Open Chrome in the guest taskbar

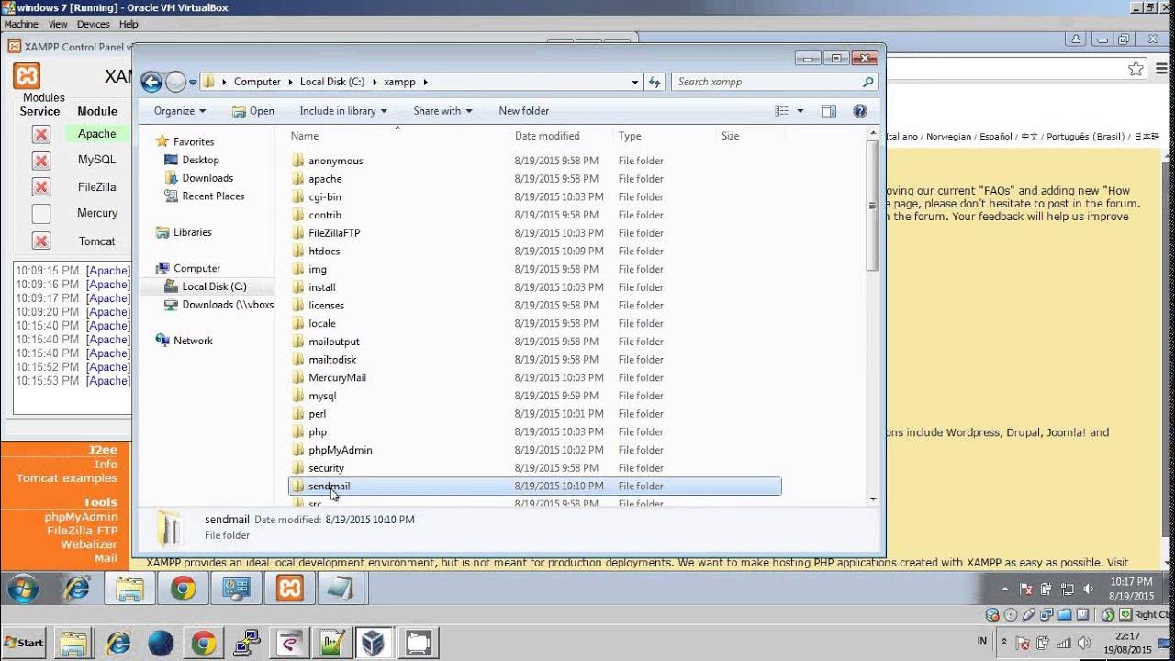(x=183, y=589)
